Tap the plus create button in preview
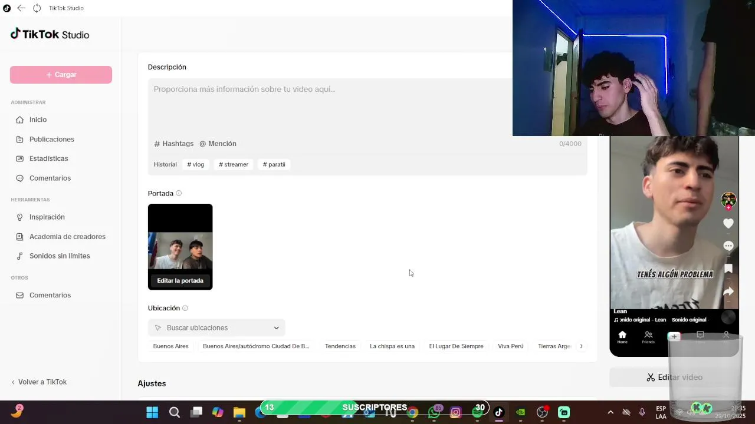Image resolution: width=755 pixels, height=424 pixels. 674,337
